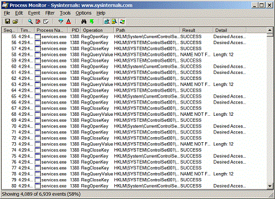275x199 pixels.
Task: Select Desired Acces... detail in row 80
Action: [x=229, y=186]
